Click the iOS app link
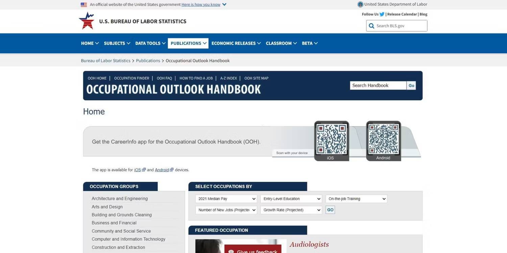Image resolution: width=507 pixels, height=253 pixels. [137, 170]
